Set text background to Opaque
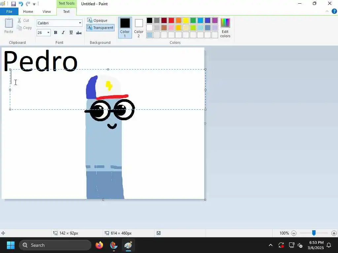 pyautogui.click(x=97, y=20)
